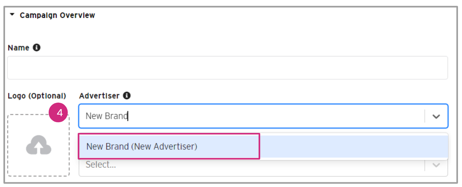Screen dimensions: 462x187
Task: Click the pink step 4 badge
Action: pos(59,113)
